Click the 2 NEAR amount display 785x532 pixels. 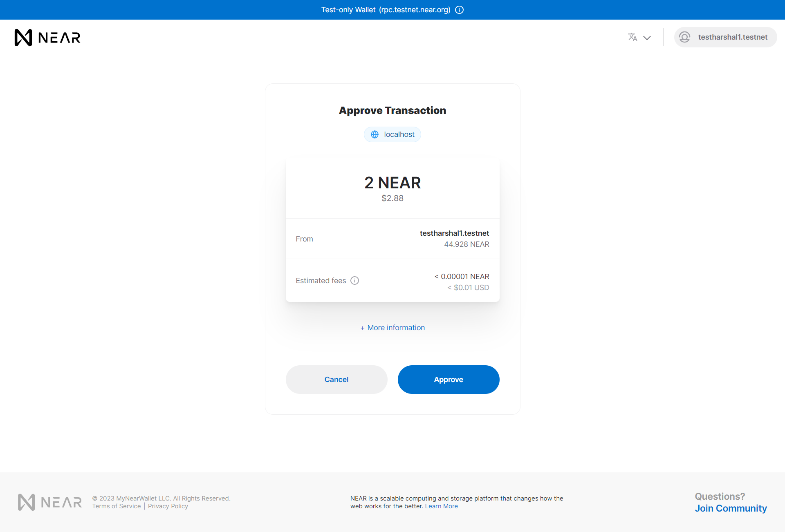coord(392,183)
